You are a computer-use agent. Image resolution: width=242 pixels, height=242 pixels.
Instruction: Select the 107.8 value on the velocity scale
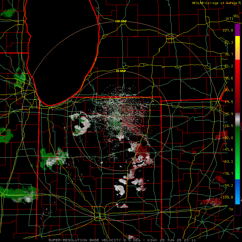(x=228, y=30)
